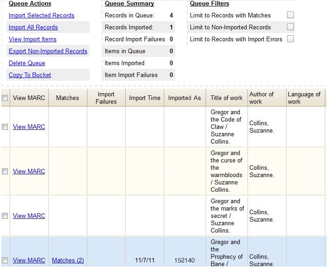Select the curse of the warmbloods checkbox

click(x=5, y=171)
